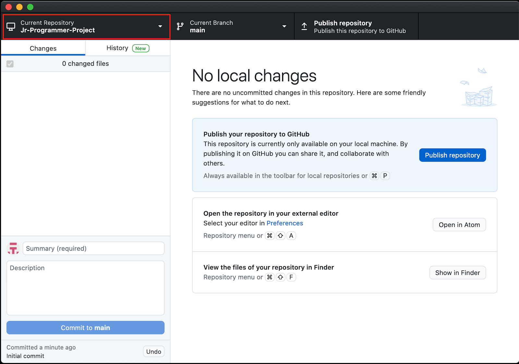519x364 pixels.
Task: Click the blue Publish repository button
Action: point(452,155)
